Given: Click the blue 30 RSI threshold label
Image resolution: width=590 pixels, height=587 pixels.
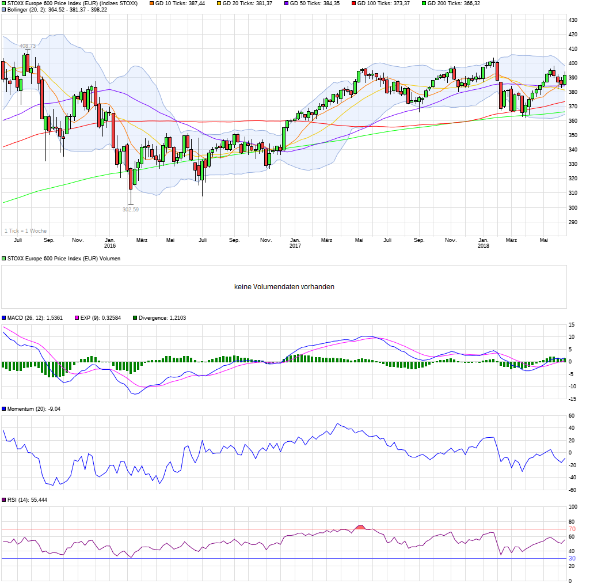Looking at the screenshot, I should coord(572,558).
